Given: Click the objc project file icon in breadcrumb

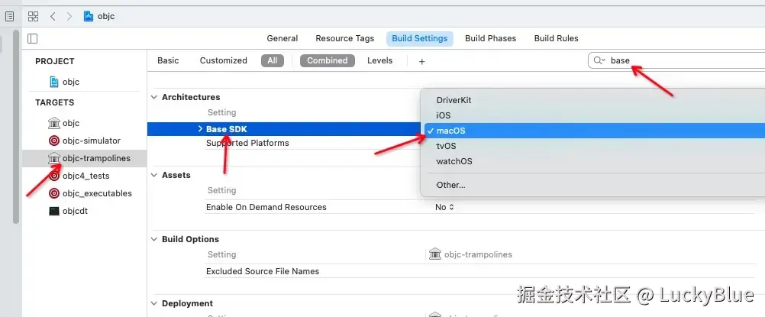Looking at the screenshot, I should pos(89,16).
